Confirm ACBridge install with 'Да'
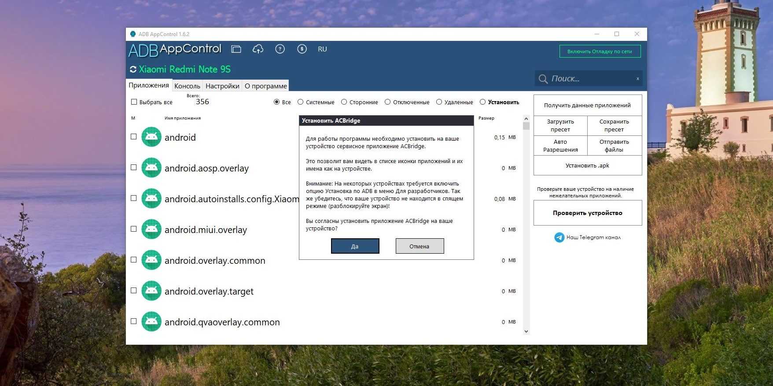 click(x=355, y=246)
